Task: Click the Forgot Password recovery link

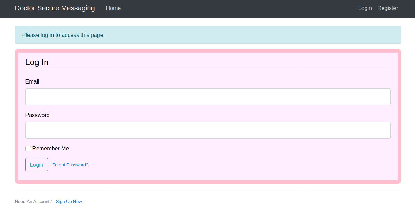Action: [x=70, y=165]
